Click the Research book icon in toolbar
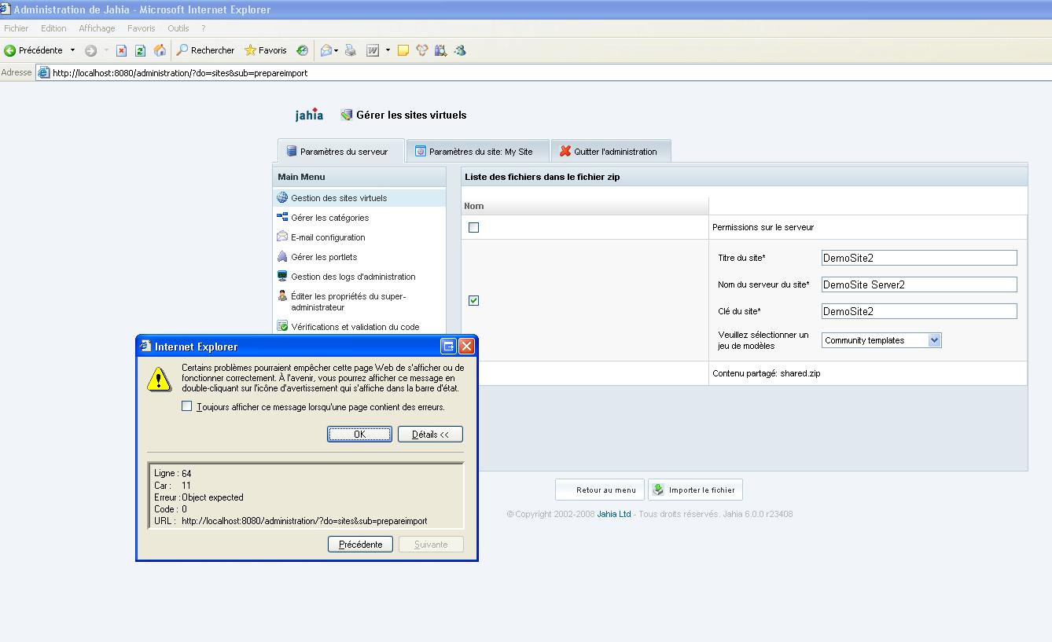This screenshot has height=642, width=1052. click(x=441, y=50)
